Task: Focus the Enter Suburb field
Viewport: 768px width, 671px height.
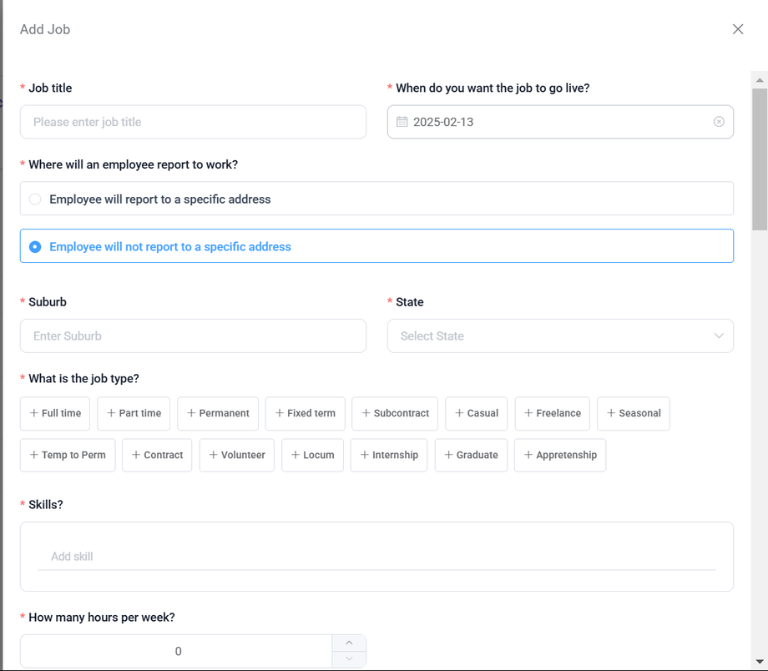Action: click(x=193, y=336)
